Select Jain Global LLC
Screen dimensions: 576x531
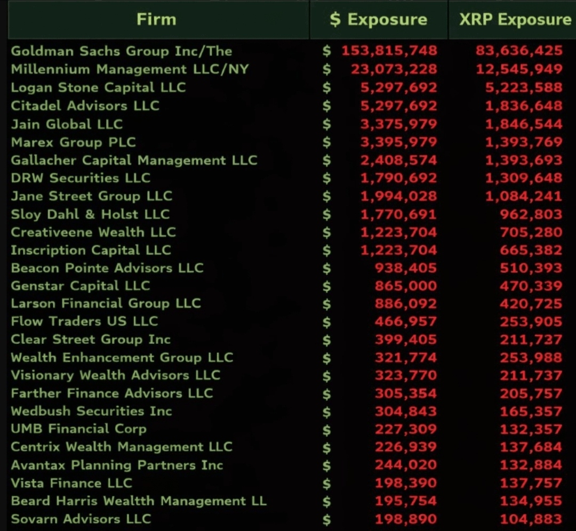pos(67,124)
